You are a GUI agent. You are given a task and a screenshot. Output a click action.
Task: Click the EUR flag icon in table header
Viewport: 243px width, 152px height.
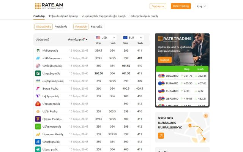[x=125, y=38]
